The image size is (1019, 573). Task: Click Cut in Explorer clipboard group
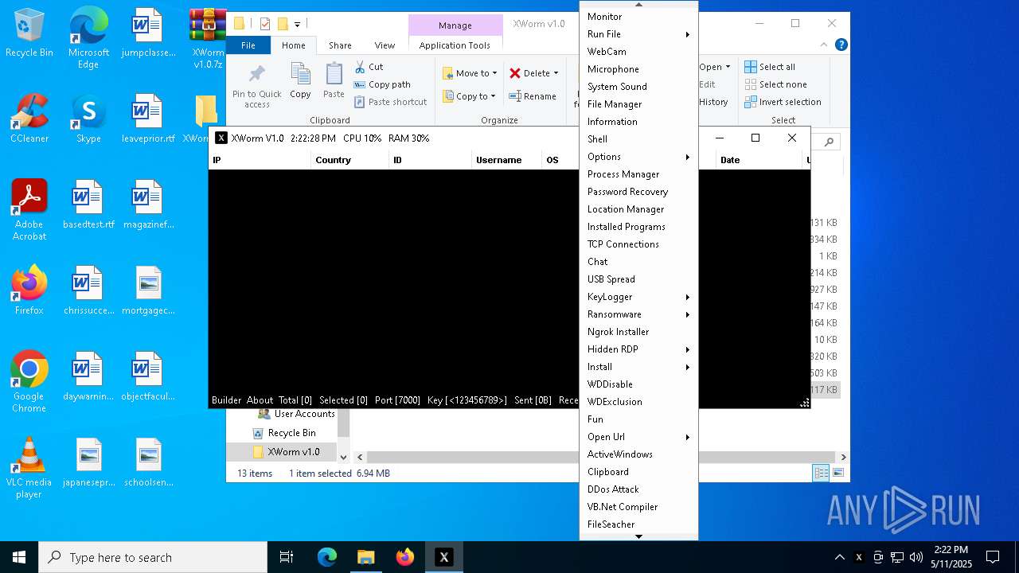pos(369,67)
